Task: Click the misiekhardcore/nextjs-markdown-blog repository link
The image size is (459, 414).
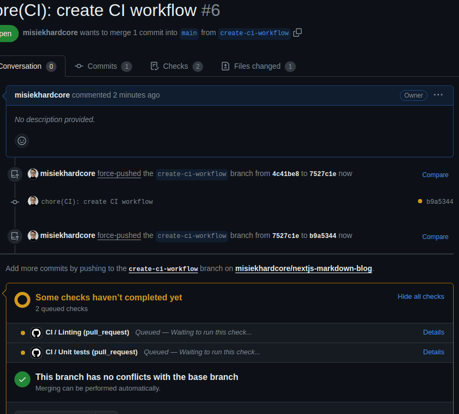Action: tap(304, 269)
